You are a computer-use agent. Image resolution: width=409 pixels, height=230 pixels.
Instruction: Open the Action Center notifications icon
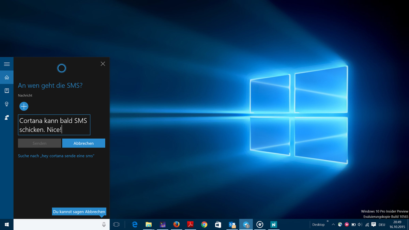point(374,225)
